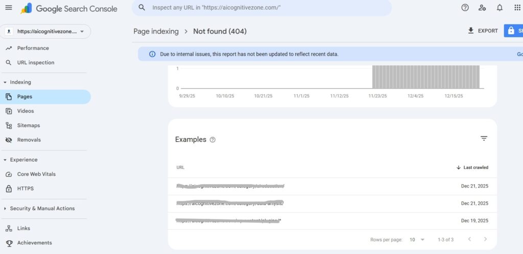Viewport: 523px width, 254px height.
Task: Expand Security & Manual Actions section
Action: pos(5,209)
